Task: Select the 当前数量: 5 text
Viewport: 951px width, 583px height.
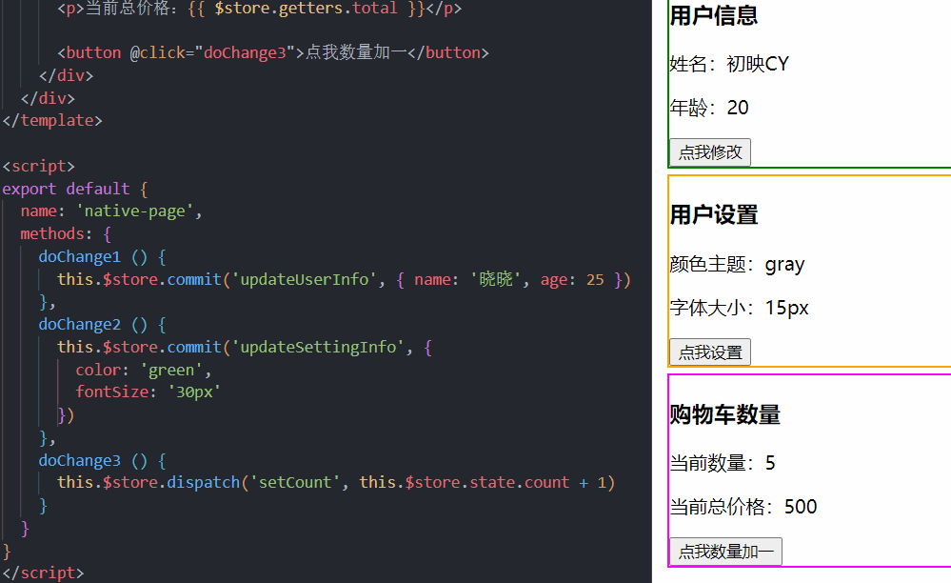Action: point(723,463)
